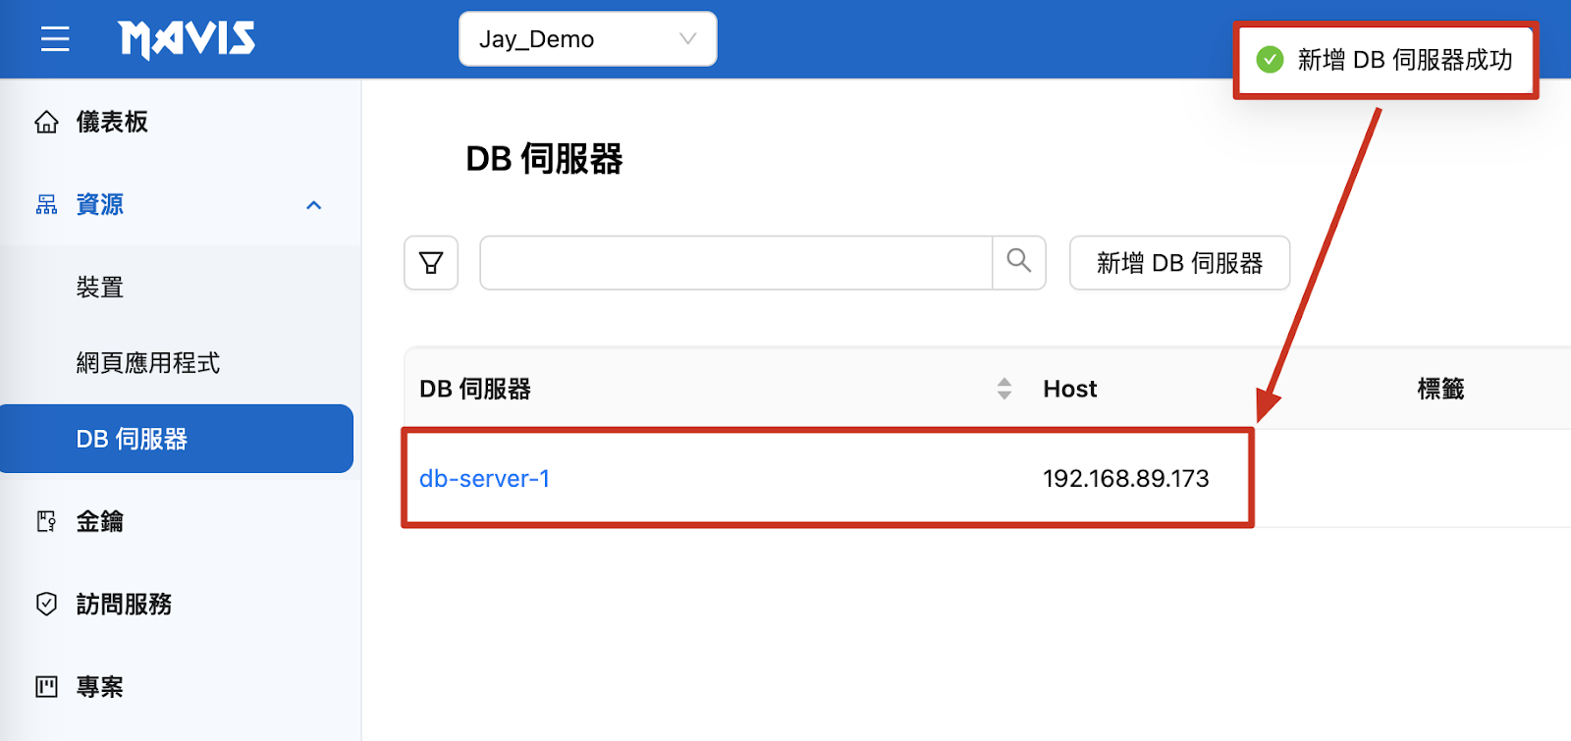
Task: Click the 新增 DB 伺服器 button
Action: pos(1179,263)
